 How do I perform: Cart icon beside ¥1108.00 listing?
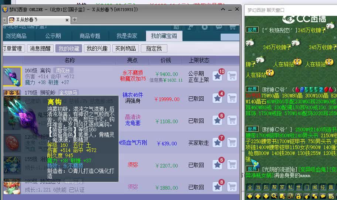click(x=232, y=120)
